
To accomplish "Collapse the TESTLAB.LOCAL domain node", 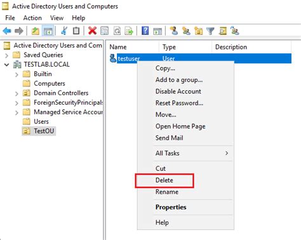I will coord(7,65).
